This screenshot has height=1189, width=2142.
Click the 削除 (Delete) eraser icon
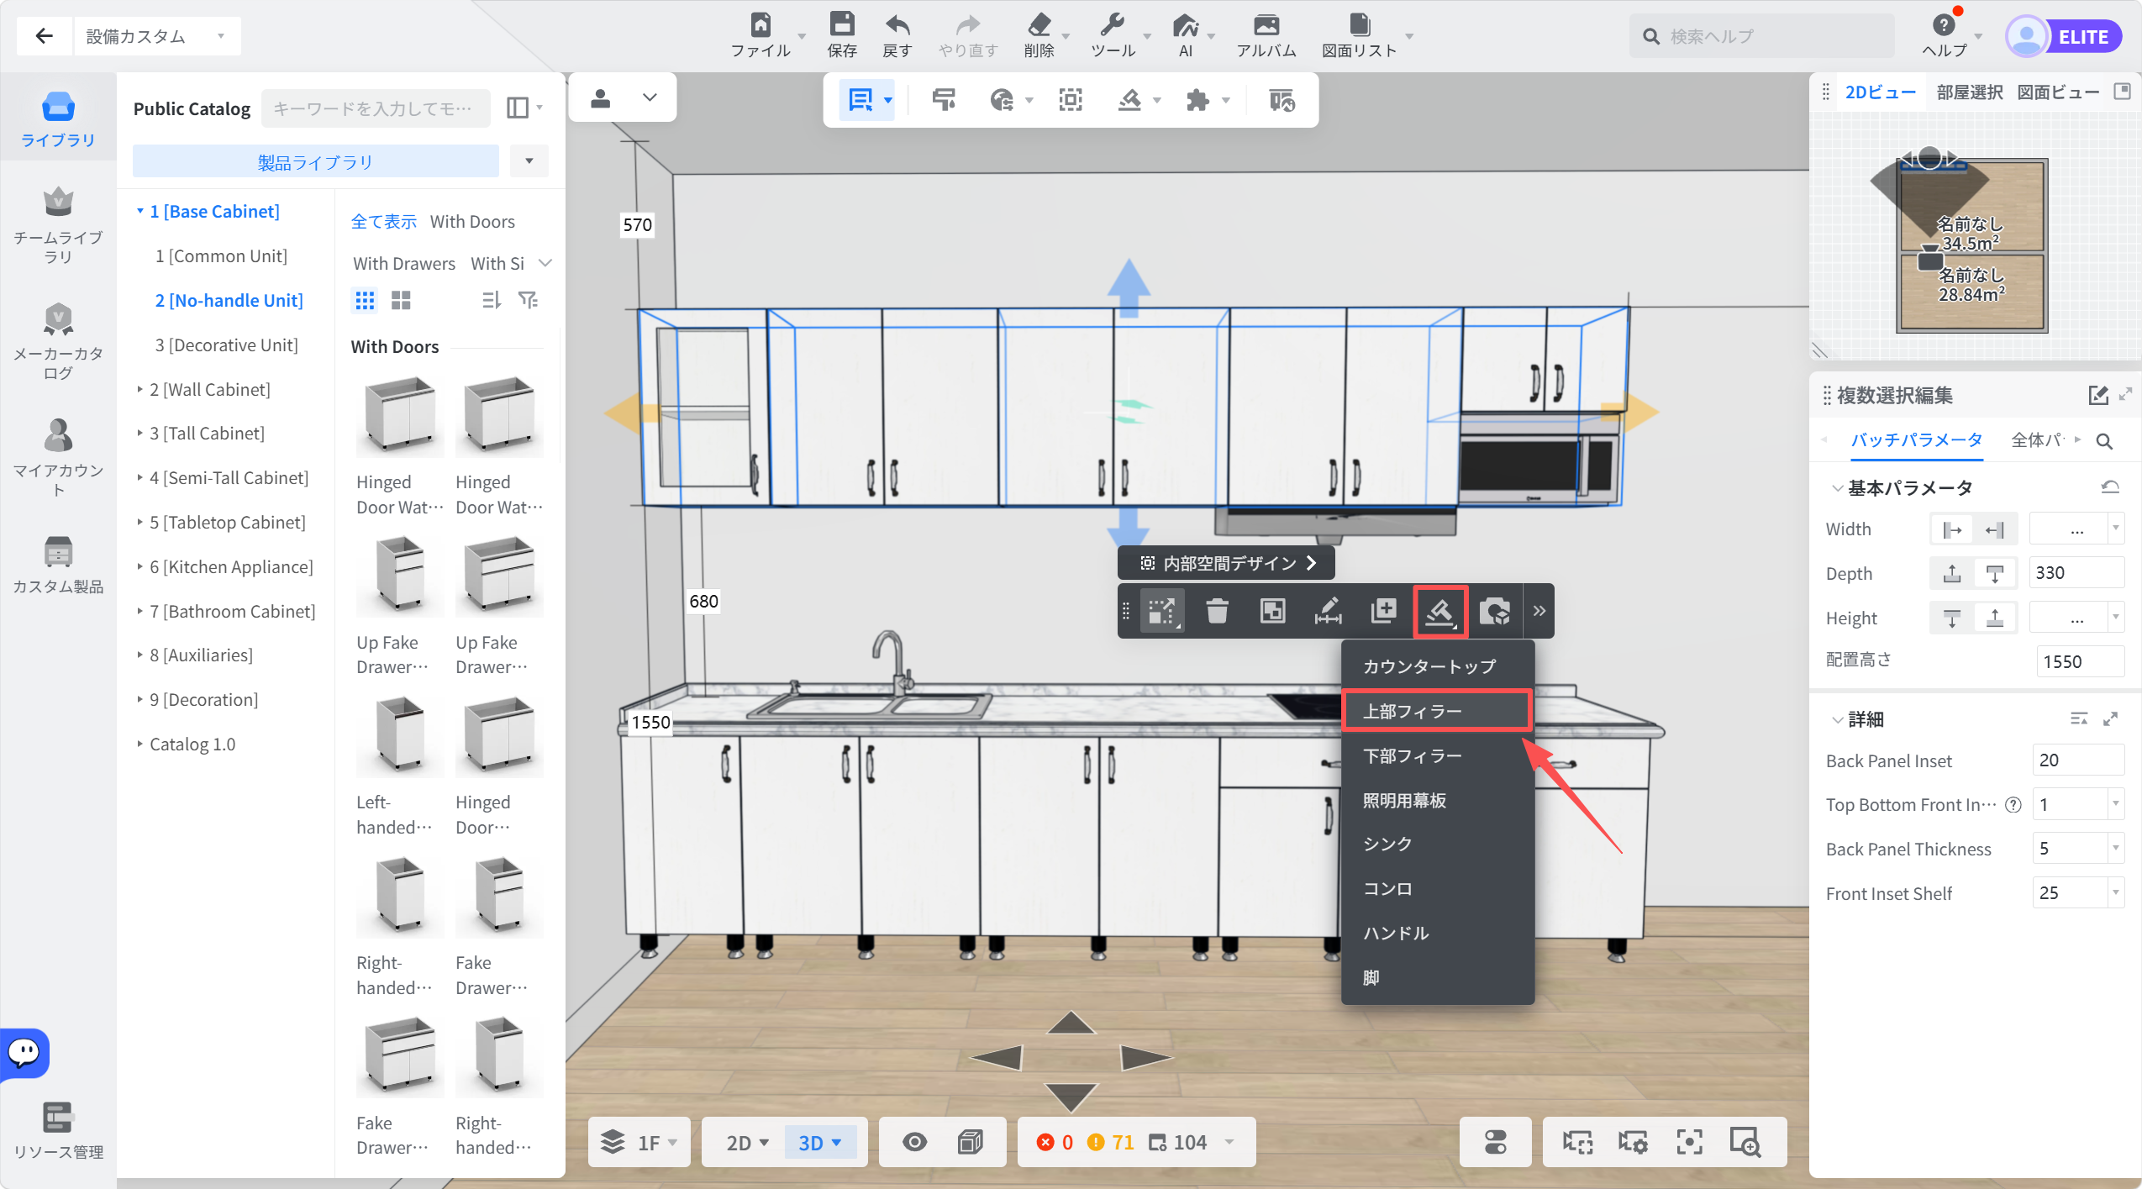point(1039,25)
